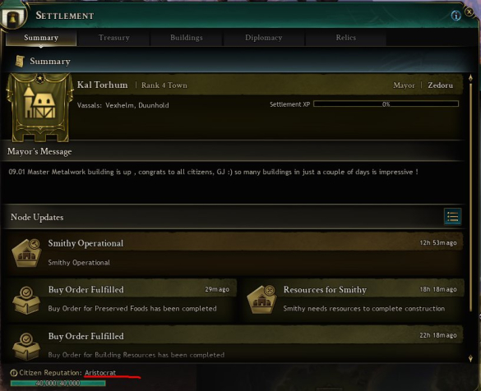Click the citizen reputation progress bar

click(x=58, y=384)
